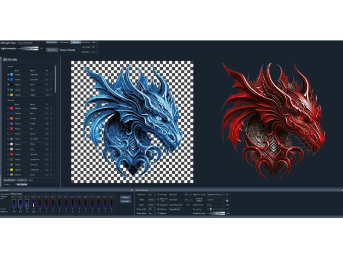The height and width of the screenshot is (258, 343).
Task: Toggle the Transparent checkbox
Action: point(158,205)
